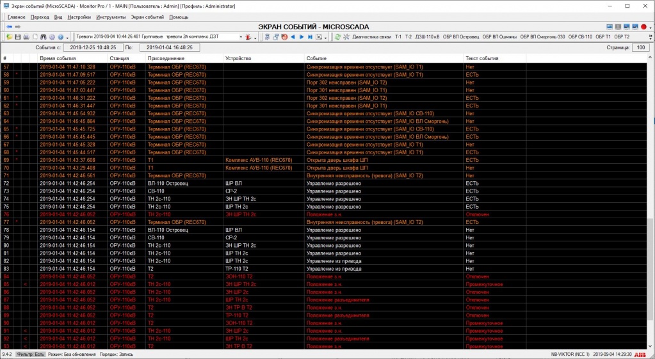Click the Присоединение column header
The width and height of the screenshot is (655, 359).
(184, 58)
